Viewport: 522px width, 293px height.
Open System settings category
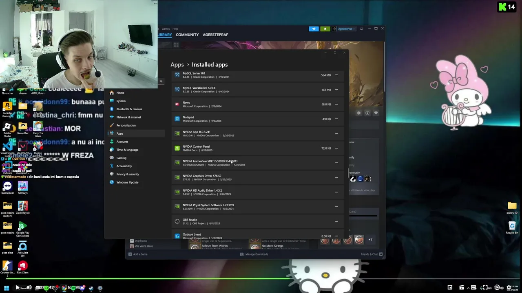(x=136, y=101)
